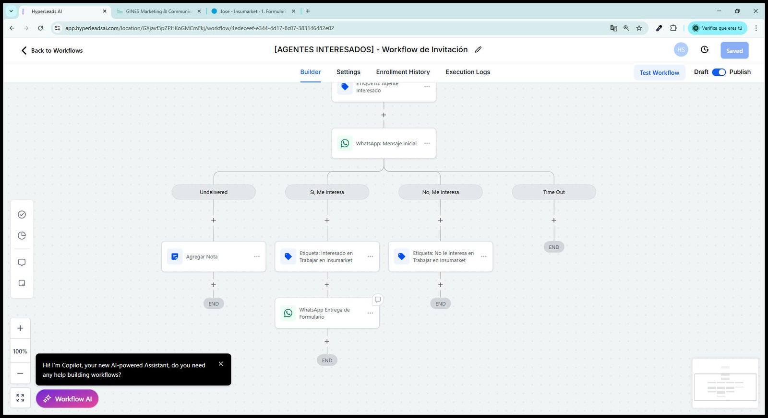Switch to the Builder tab
Viewport: 768px width, 418px height.
310,72
